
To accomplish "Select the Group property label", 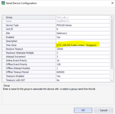I will (9, 17).
